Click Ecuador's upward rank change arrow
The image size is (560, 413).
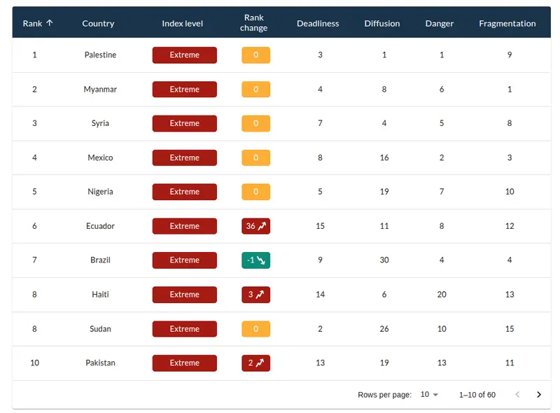(262, 226)
